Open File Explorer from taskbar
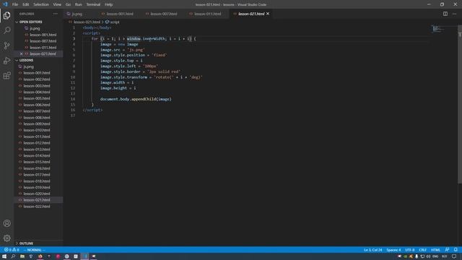This screenshot has width=462, height=260. click(22, 256)
